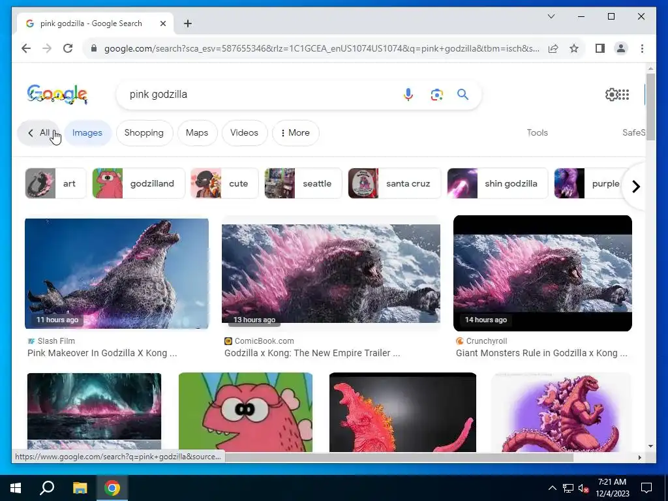Image resolution: width=668 pixels, height=501 pixels.
Task: Click the Google holiday logo
Action: (57, 94)
